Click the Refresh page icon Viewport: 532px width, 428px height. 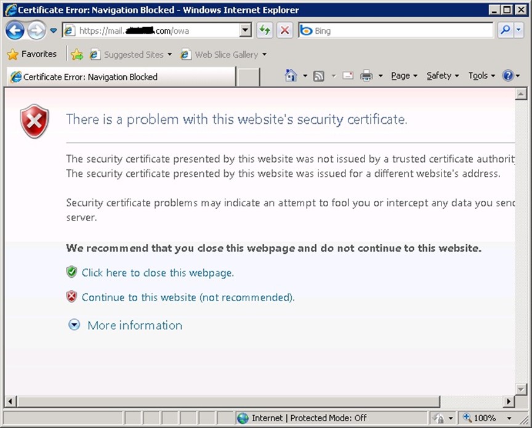click(265, 30)
